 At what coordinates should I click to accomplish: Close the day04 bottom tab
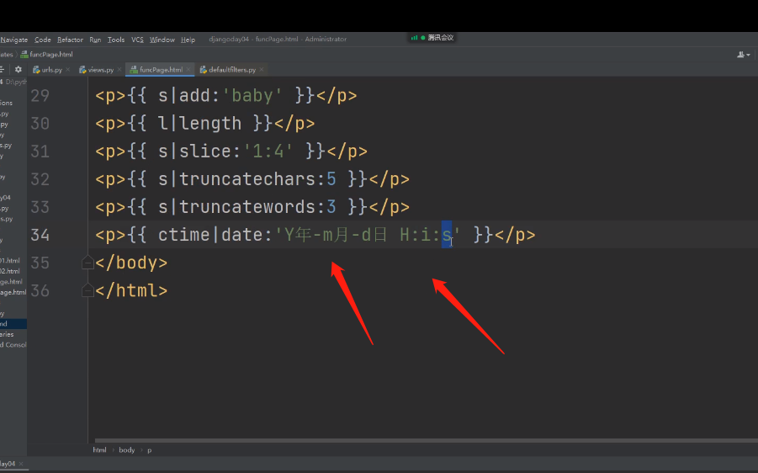tap(21, 464)
